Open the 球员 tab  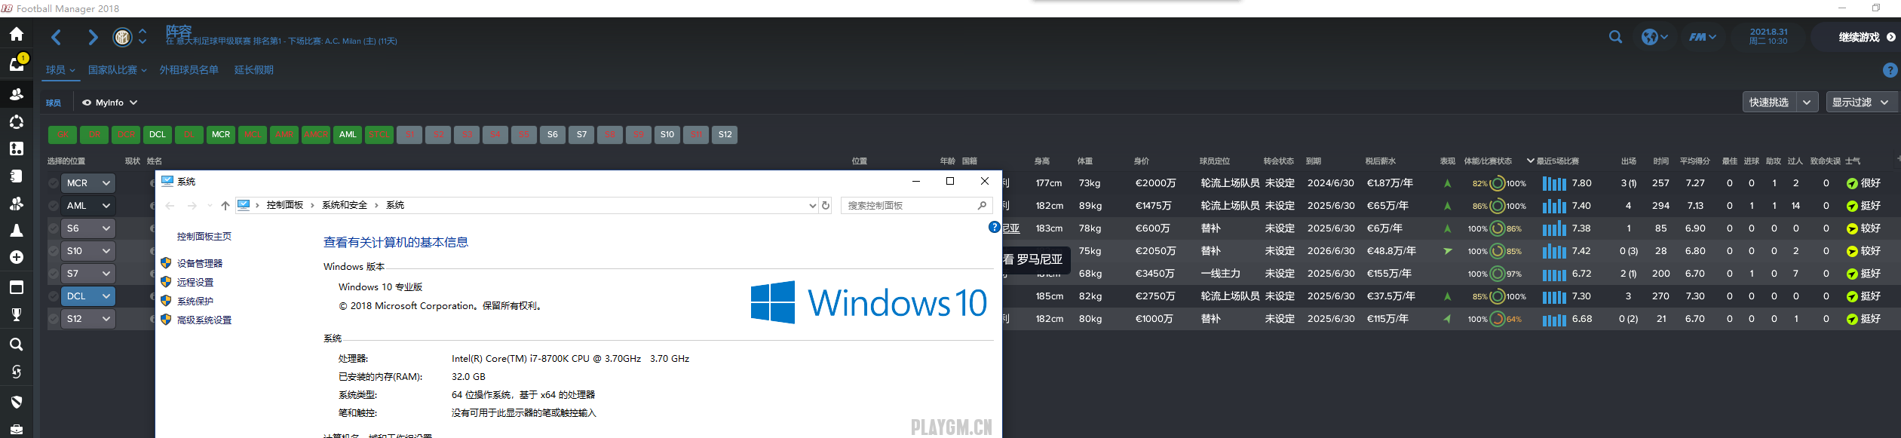click(x=60, y=70)
